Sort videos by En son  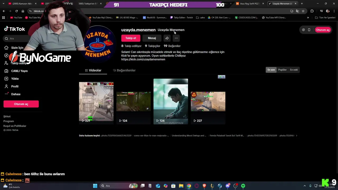(271, 70)
